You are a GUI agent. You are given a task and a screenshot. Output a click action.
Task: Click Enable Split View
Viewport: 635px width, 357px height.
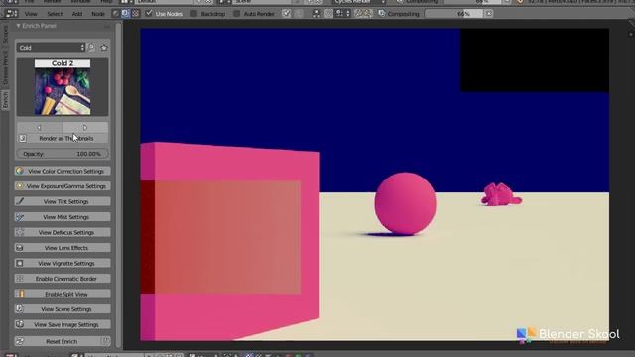tap(63, 294)
